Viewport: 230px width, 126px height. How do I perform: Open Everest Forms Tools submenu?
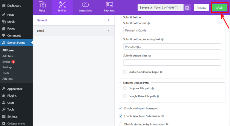6,73
